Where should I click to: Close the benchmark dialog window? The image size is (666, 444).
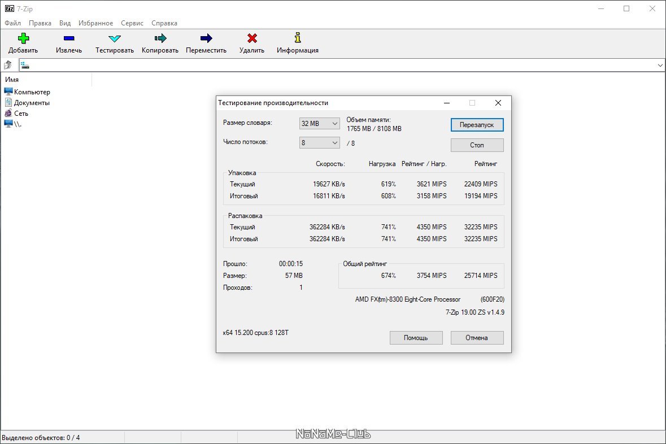(x=498, y=103)
